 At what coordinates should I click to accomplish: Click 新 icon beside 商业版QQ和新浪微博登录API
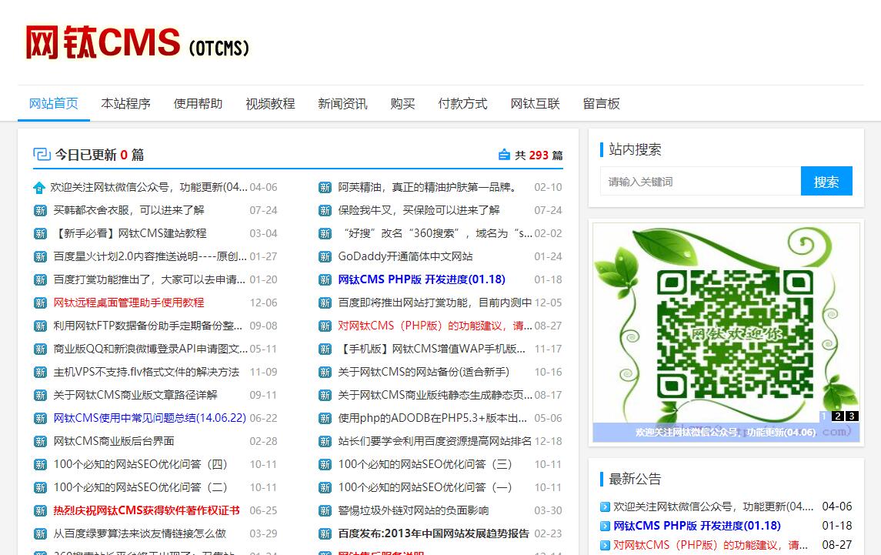[x=40, y=349]
